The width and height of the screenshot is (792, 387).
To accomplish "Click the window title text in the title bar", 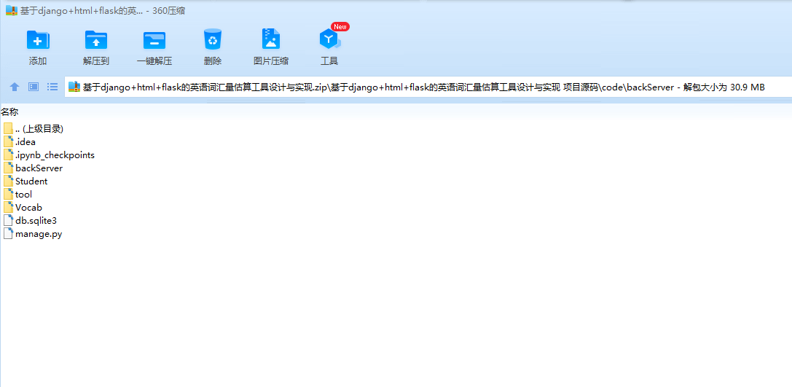I will click(x=103, y=11).
